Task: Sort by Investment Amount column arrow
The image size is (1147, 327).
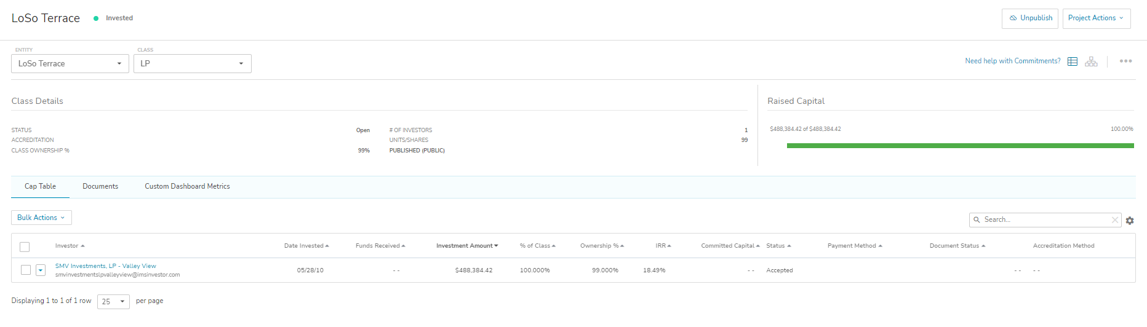Action: pos(496,246)
